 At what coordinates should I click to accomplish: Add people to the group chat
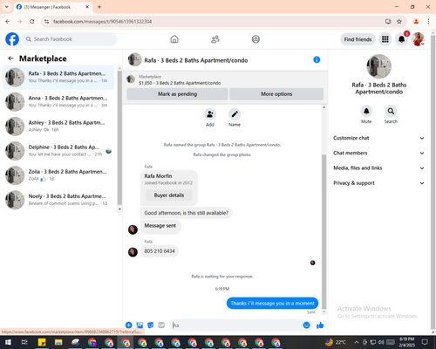point(210,114)
